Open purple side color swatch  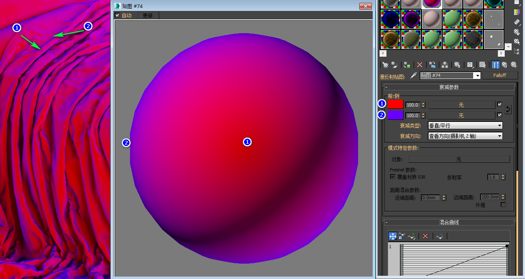(395, 115)
